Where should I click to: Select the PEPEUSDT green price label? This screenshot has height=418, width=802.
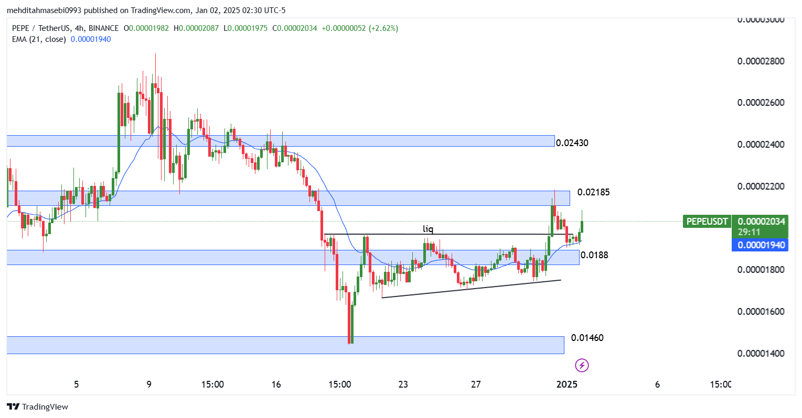[707, 222]
